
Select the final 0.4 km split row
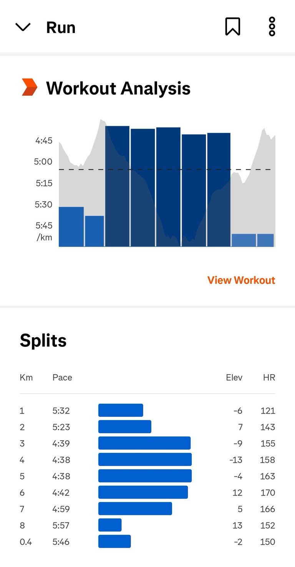click(147, 541)
